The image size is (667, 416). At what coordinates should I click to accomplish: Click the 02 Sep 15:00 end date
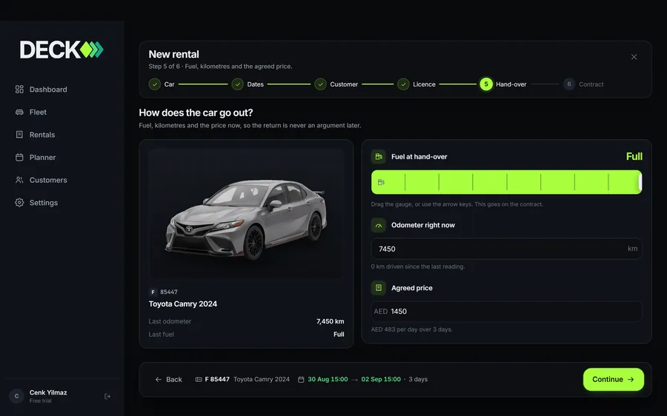tap(381, 380)
